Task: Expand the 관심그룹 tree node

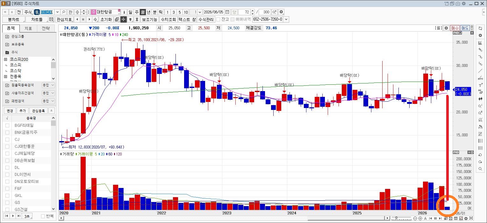Action: coord(7,36)
